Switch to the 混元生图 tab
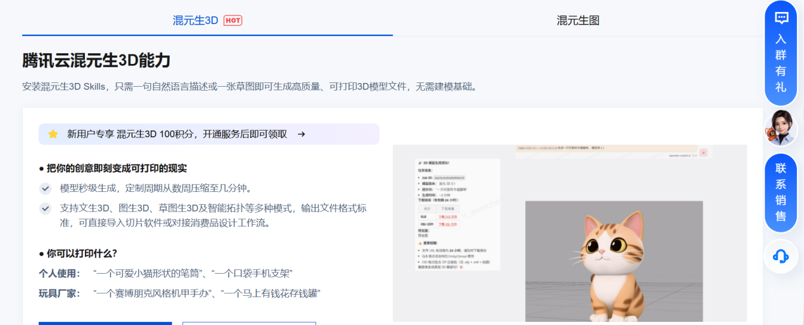 [x=578, y=20]
